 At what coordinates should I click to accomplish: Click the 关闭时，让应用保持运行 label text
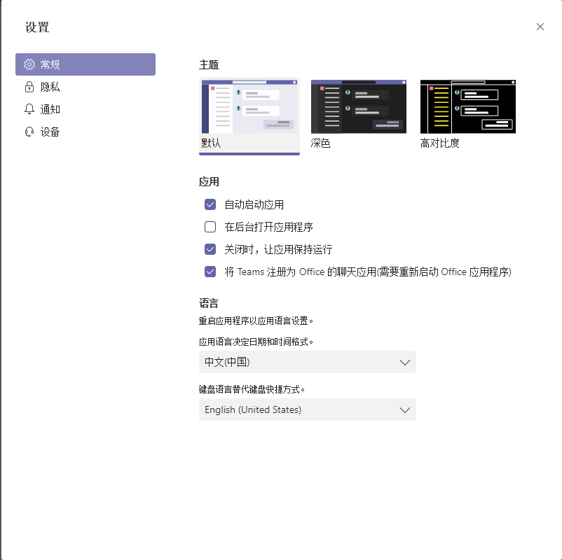[278, 250]
